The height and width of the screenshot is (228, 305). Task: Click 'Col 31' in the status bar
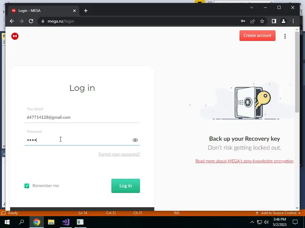point(111,213)
